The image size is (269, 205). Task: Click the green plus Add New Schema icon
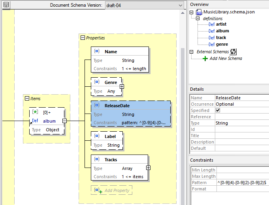(x=205, y=58)
